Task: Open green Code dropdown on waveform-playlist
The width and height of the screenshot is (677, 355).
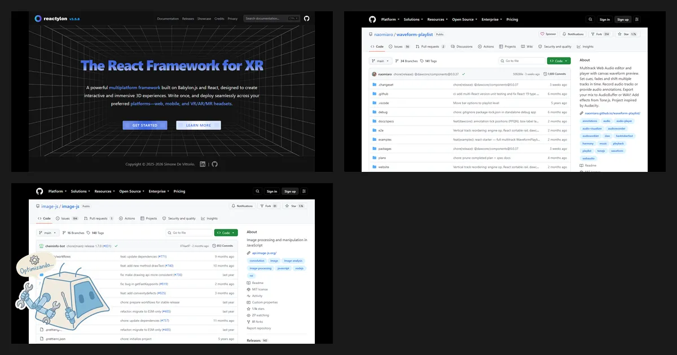Action: (x=559, y=61)
